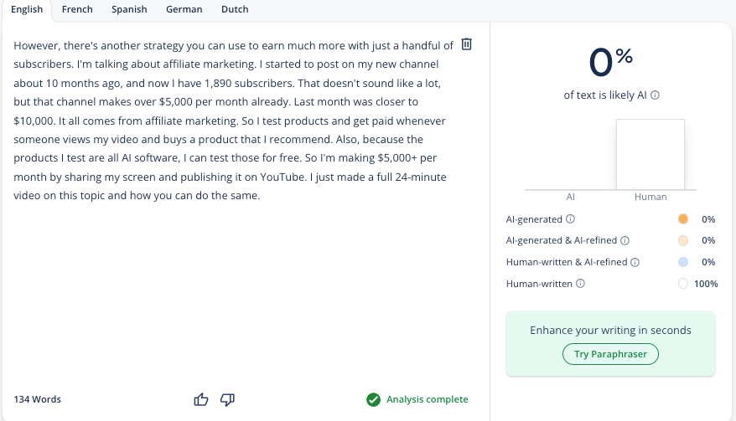Switch to the Spanish tab
The width and height of the screenshot is (736, 421).
tap(129, 9)
